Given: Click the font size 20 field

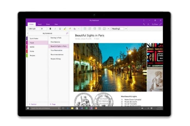Looking at the screenshot, I should (43, 29).
